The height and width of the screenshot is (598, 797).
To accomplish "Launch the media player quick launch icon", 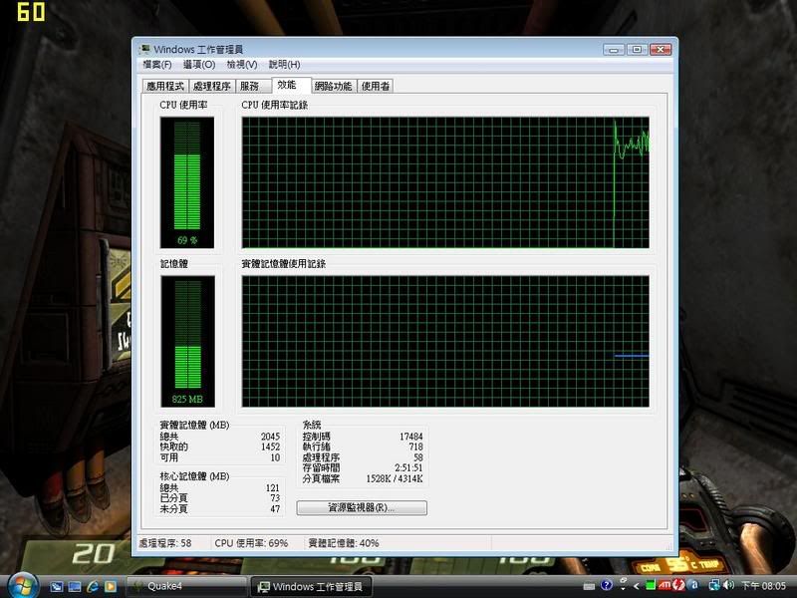I will coord(111,586).
